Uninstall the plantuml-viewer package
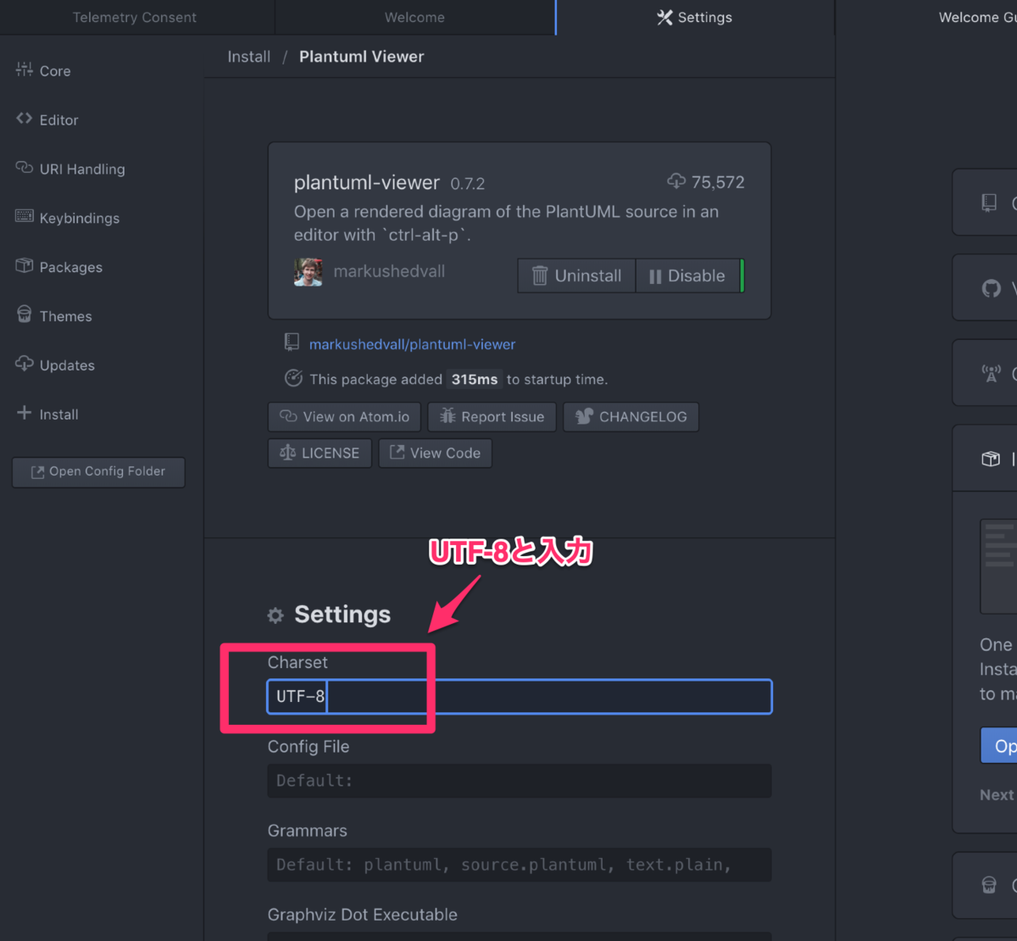The width and height of the screenshot is (1017, 941). pos(576,276)
